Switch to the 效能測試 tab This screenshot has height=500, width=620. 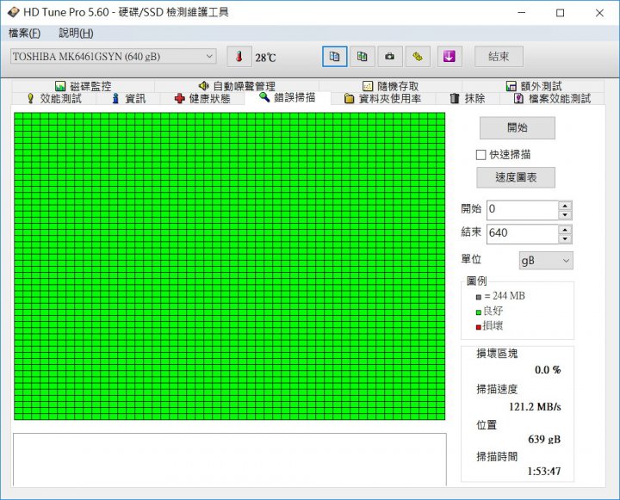(x=53, y=98)
